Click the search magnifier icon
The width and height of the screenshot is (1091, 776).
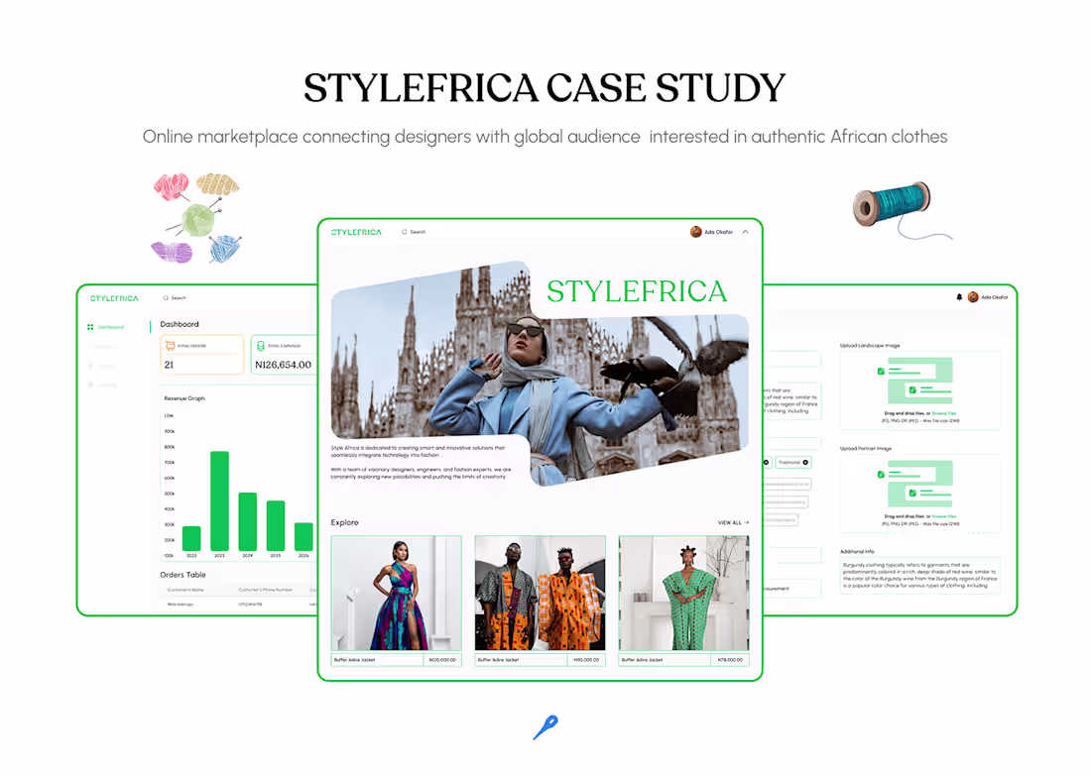point(407,231)
